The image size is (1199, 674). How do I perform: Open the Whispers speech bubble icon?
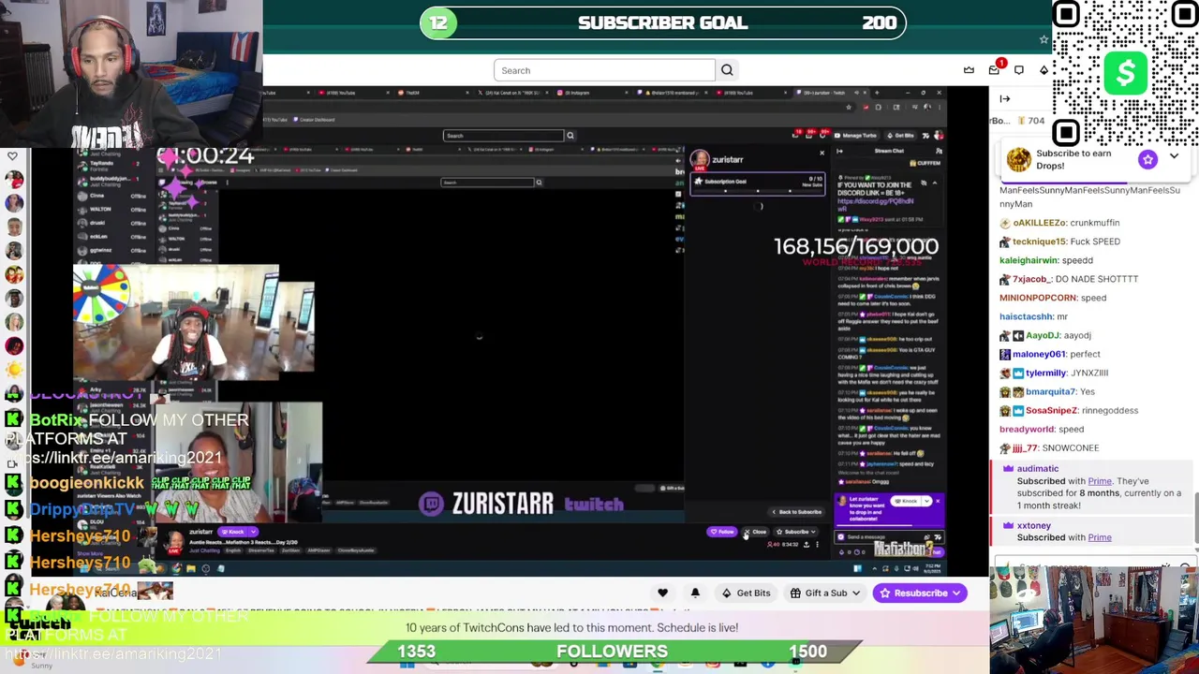(1019, 70)
